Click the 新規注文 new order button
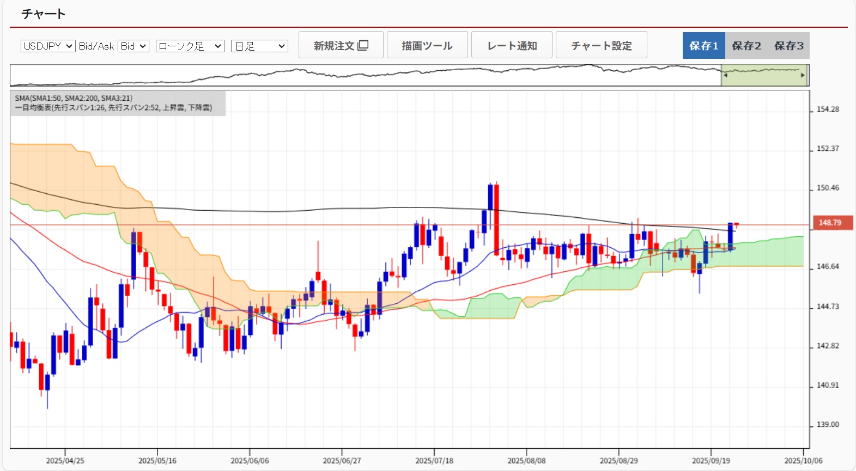The image size is (856, 471). point(341,45)
